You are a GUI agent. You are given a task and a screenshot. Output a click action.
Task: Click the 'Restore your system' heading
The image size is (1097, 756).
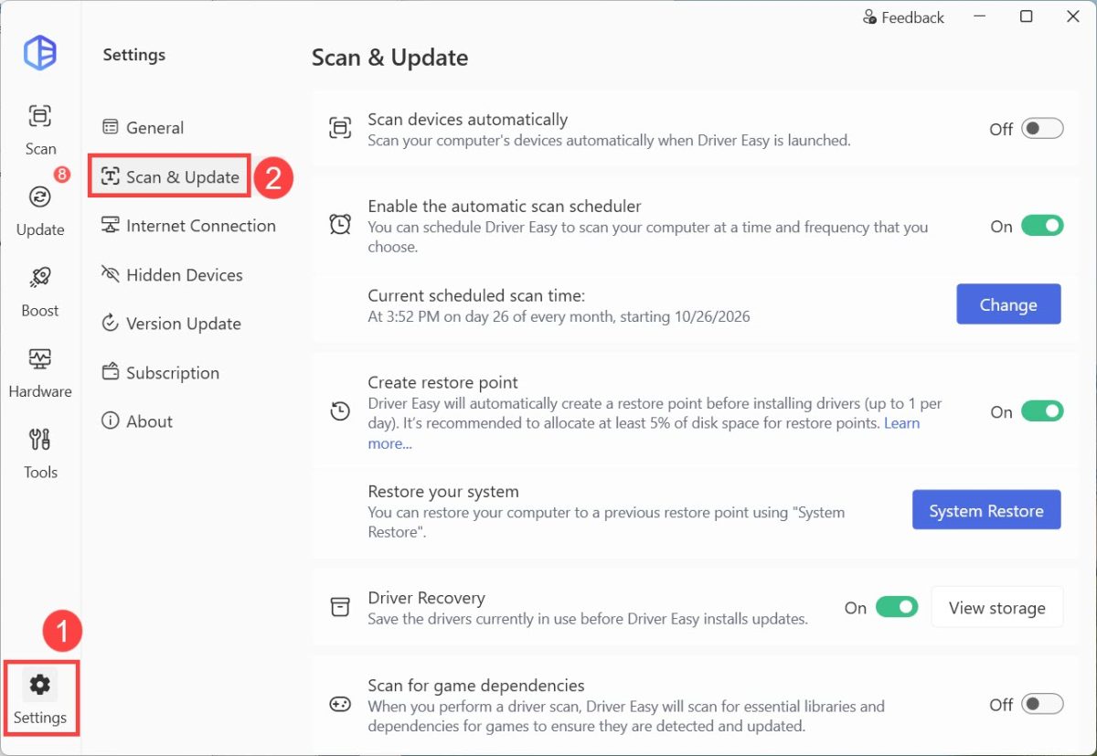click(x=443, y=491)
